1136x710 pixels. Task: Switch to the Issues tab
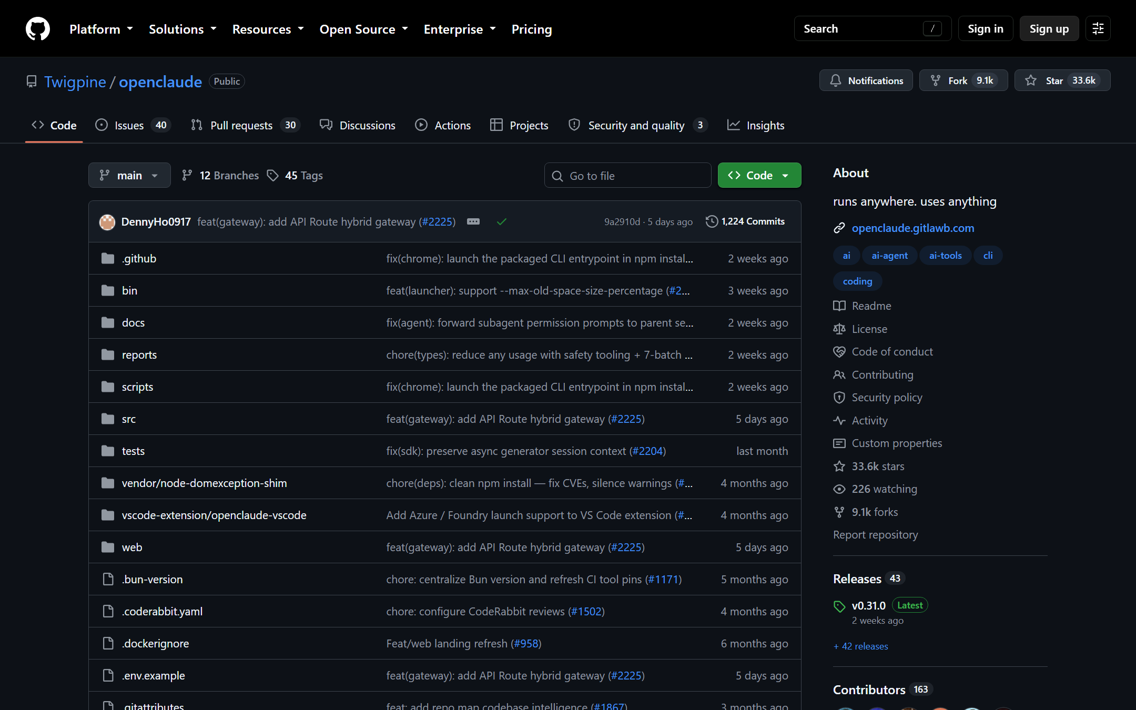(133, 125)
